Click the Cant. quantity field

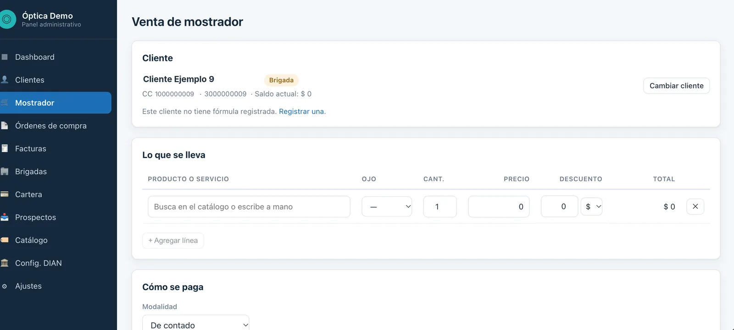440,206
